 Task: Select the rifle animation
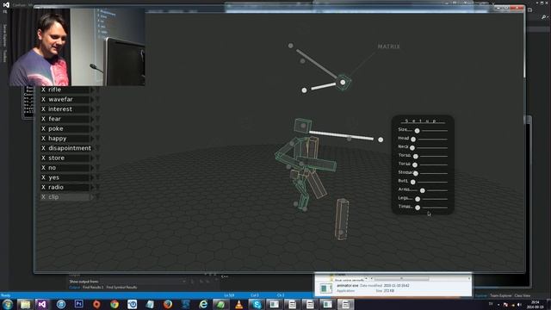tap(55, 90)
